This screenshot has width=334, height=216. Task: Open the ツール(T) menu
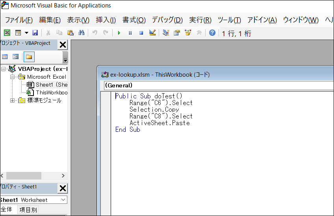pyautogui.click(x=229, y=20)
